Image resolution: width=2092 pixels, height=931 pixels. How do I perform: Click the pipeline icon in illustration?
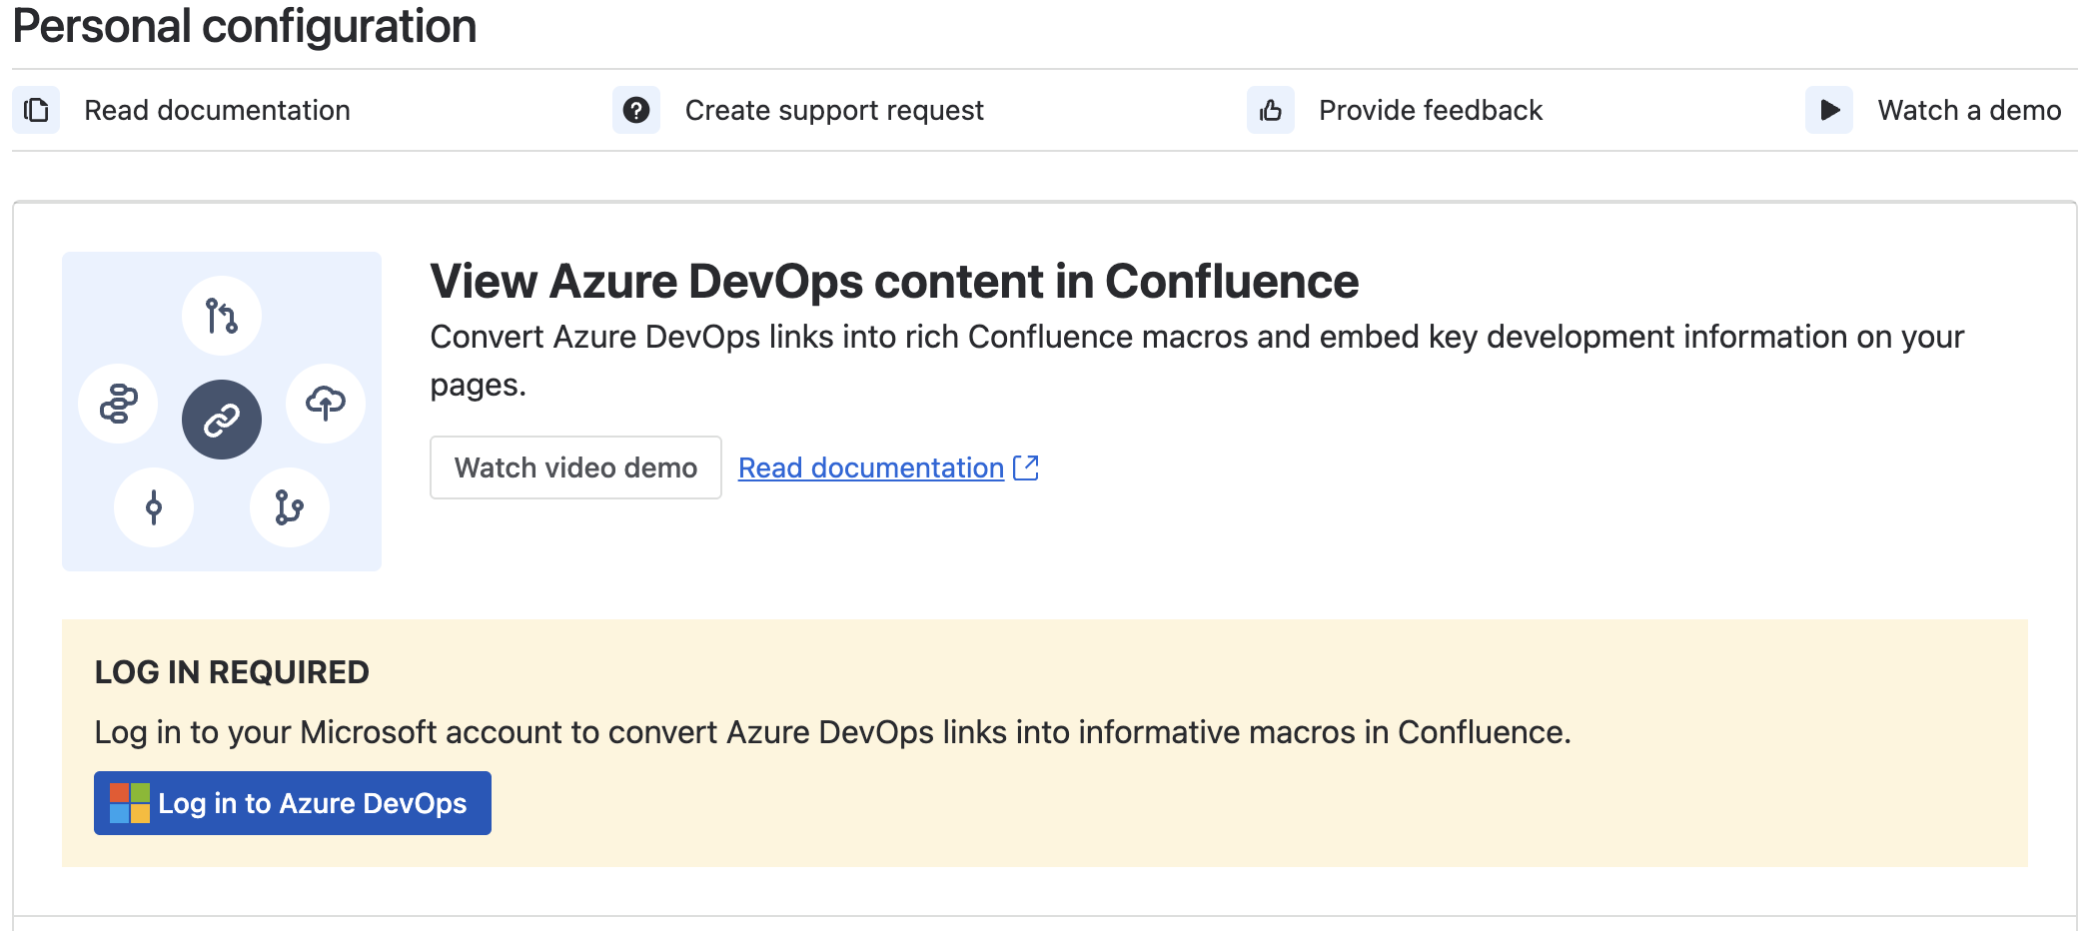118,404
